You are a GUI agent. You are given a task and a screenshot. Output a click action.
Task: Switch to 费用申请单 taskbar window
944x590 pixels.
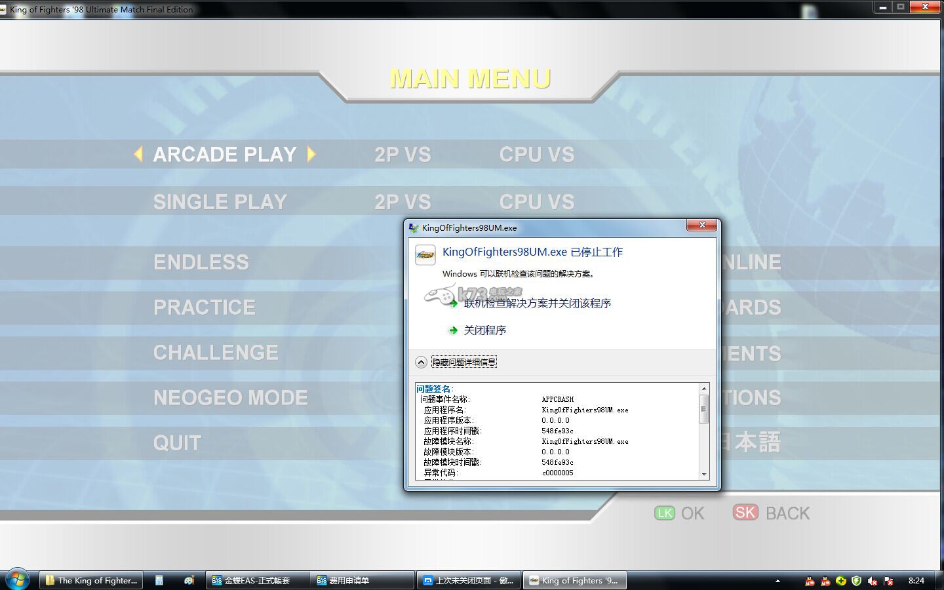click(362, 580)
